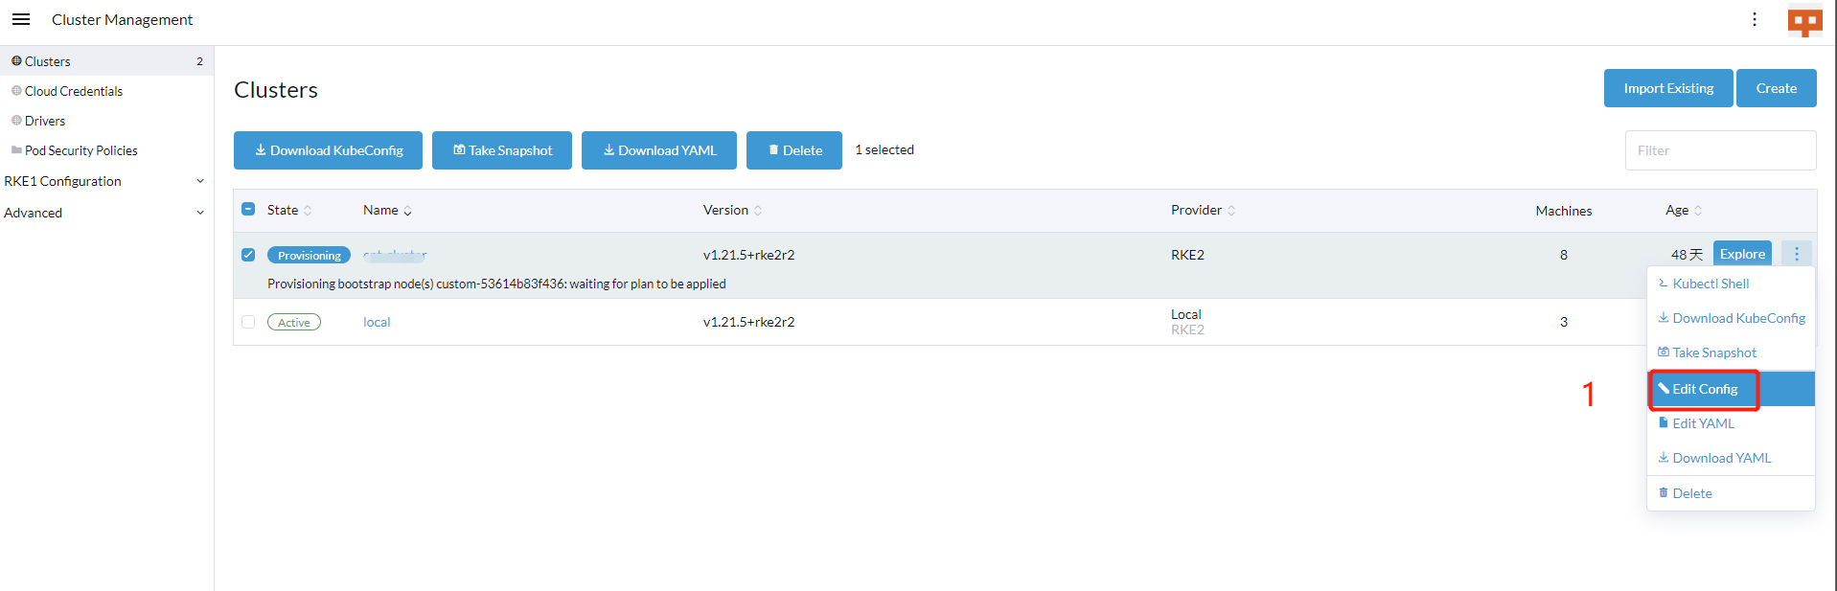Open the top-right vertical dots menu

1755,19
